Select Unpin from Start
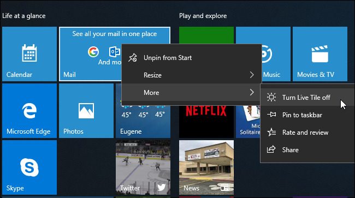This screenshot has height=198, width=355. (x=192, y=58)
